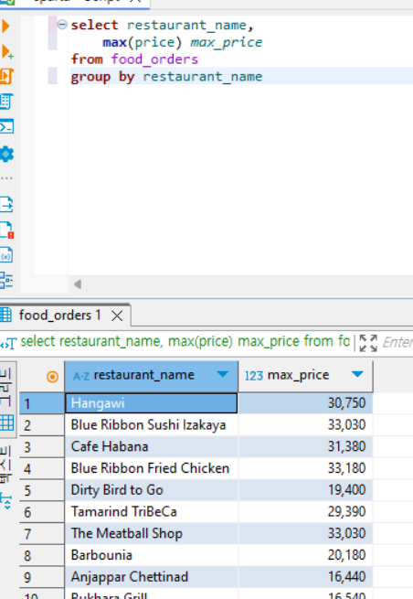
Task: Collapse the select query fold marker
Action: [x=62, y=25]
